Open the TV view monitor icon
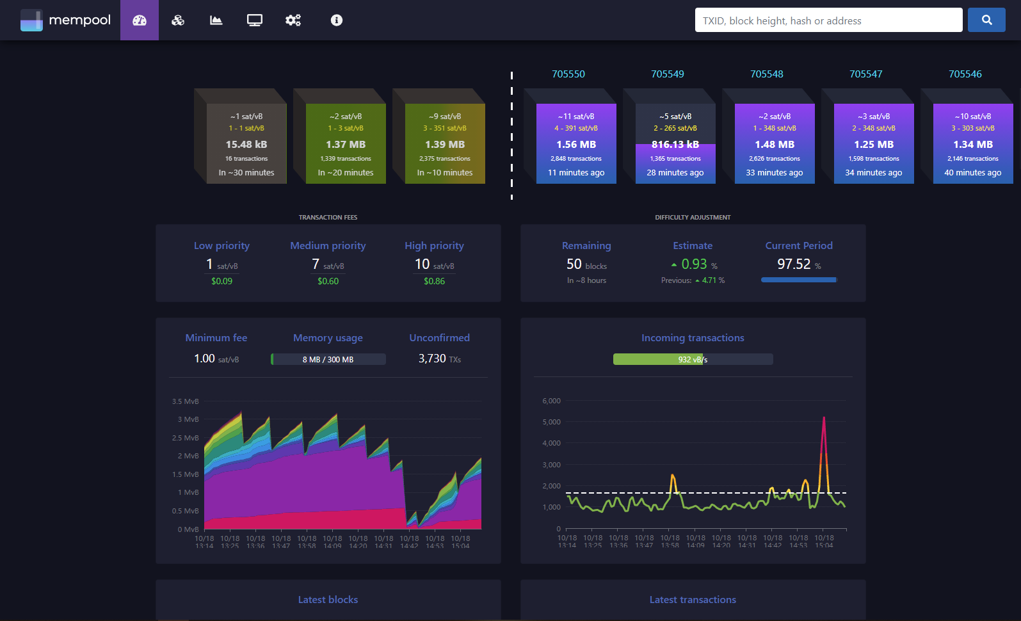The height and width of the screenshot is (621, 1021). (255, 20)
